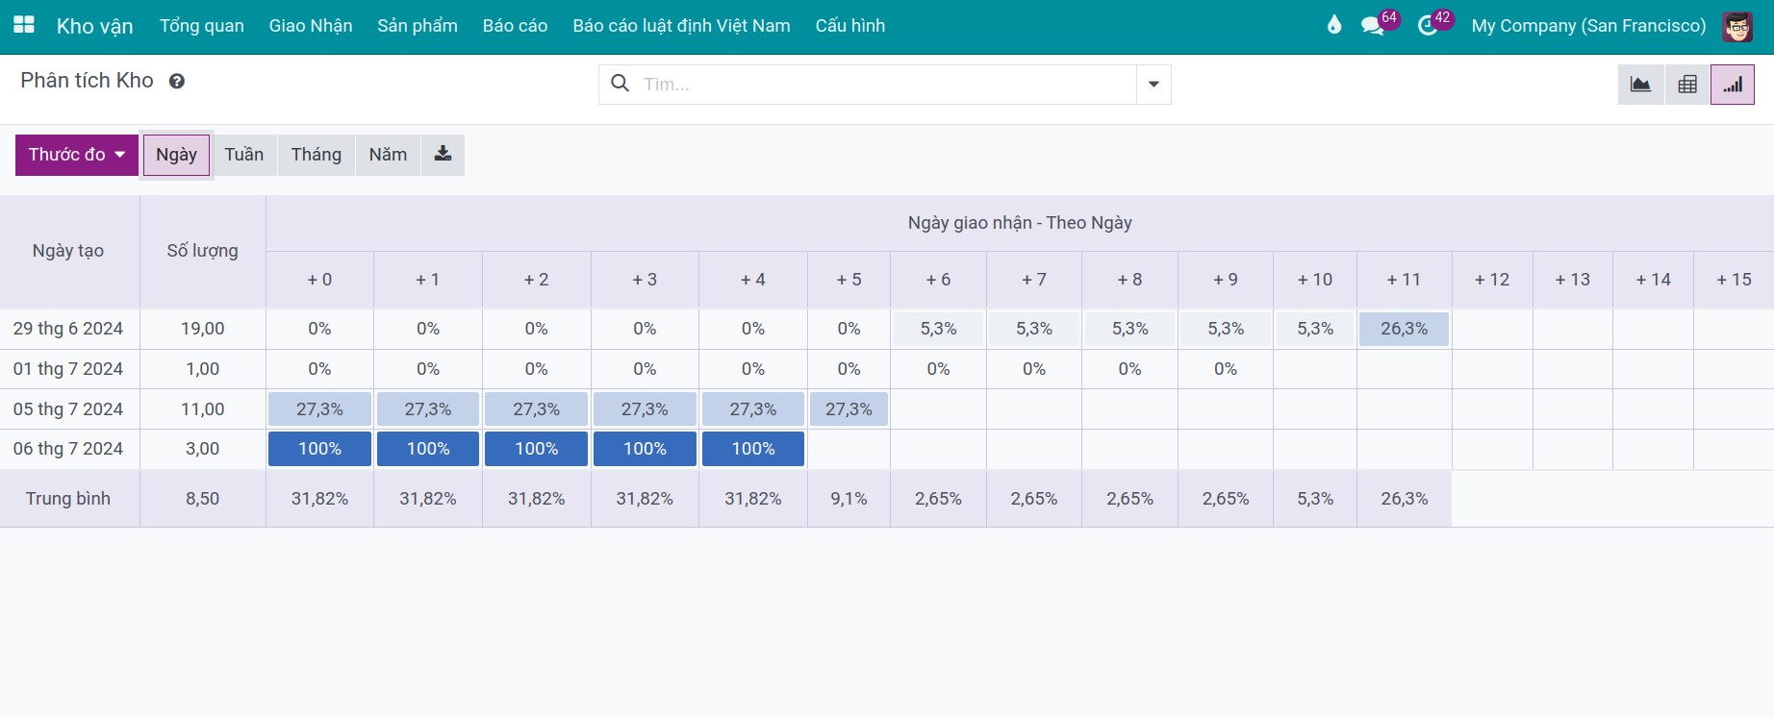The width and height of the screenshot is (1774, 717).
Task: Click the Trung bình row label
Action: pos(68,499)
